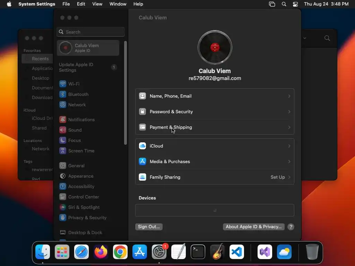Open Firefox from the Dock
Viewport: 355px width, 266px height.
pyautogui.click(x=101, y=252)
